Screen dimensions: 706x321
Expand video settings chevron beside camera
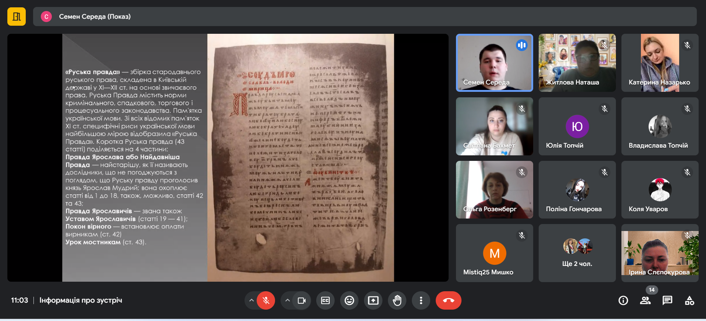click(x=288, y=300)
